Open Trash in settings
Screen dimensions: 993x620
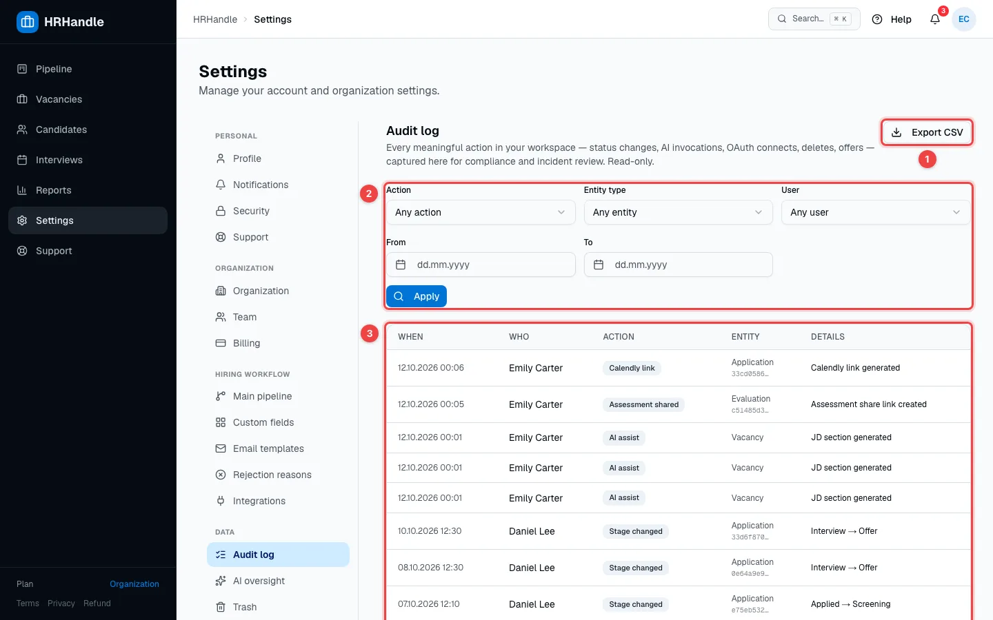coord(278,607)
